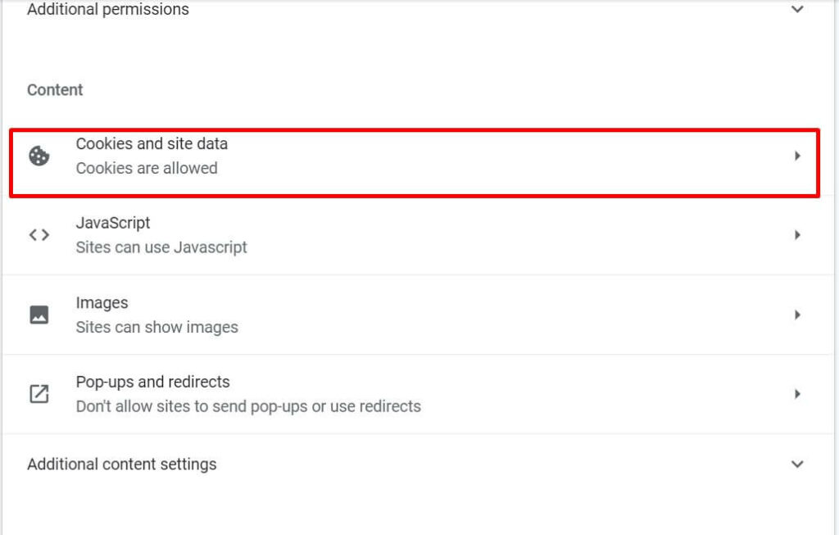Click the cookie icon next to Cookies and site data
The height and width of the screenshot is (535, 839).
39,156
